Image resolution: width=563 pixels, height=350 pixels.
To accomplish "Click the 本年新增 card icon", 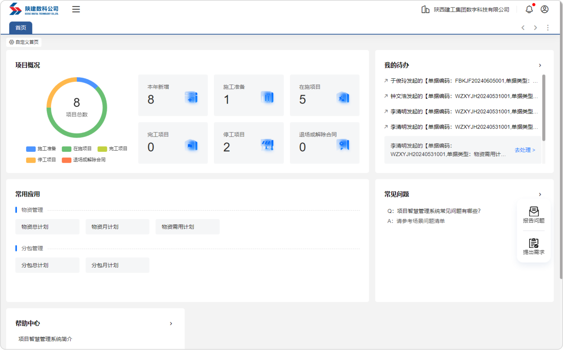I will tap(191, 97).
